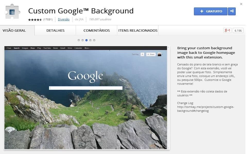Select the second screenshot carousel dot
Screen dimensions: 247x154
83,40
